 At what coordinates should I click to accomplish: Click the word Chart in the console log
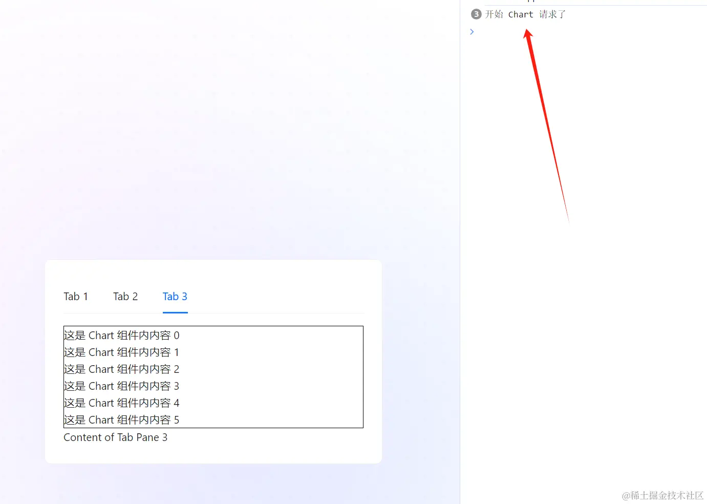pos(521,14)
